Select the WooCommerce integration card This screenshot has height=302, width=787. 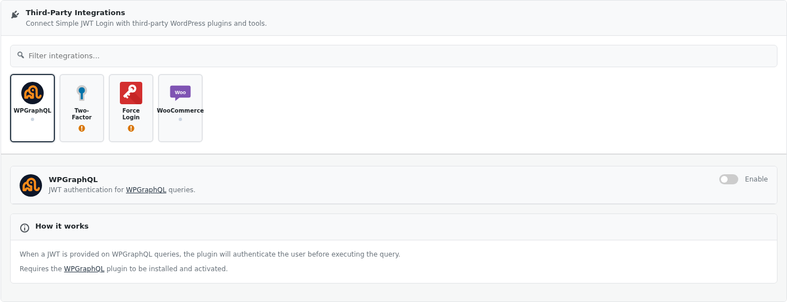(x=180, y=108)
